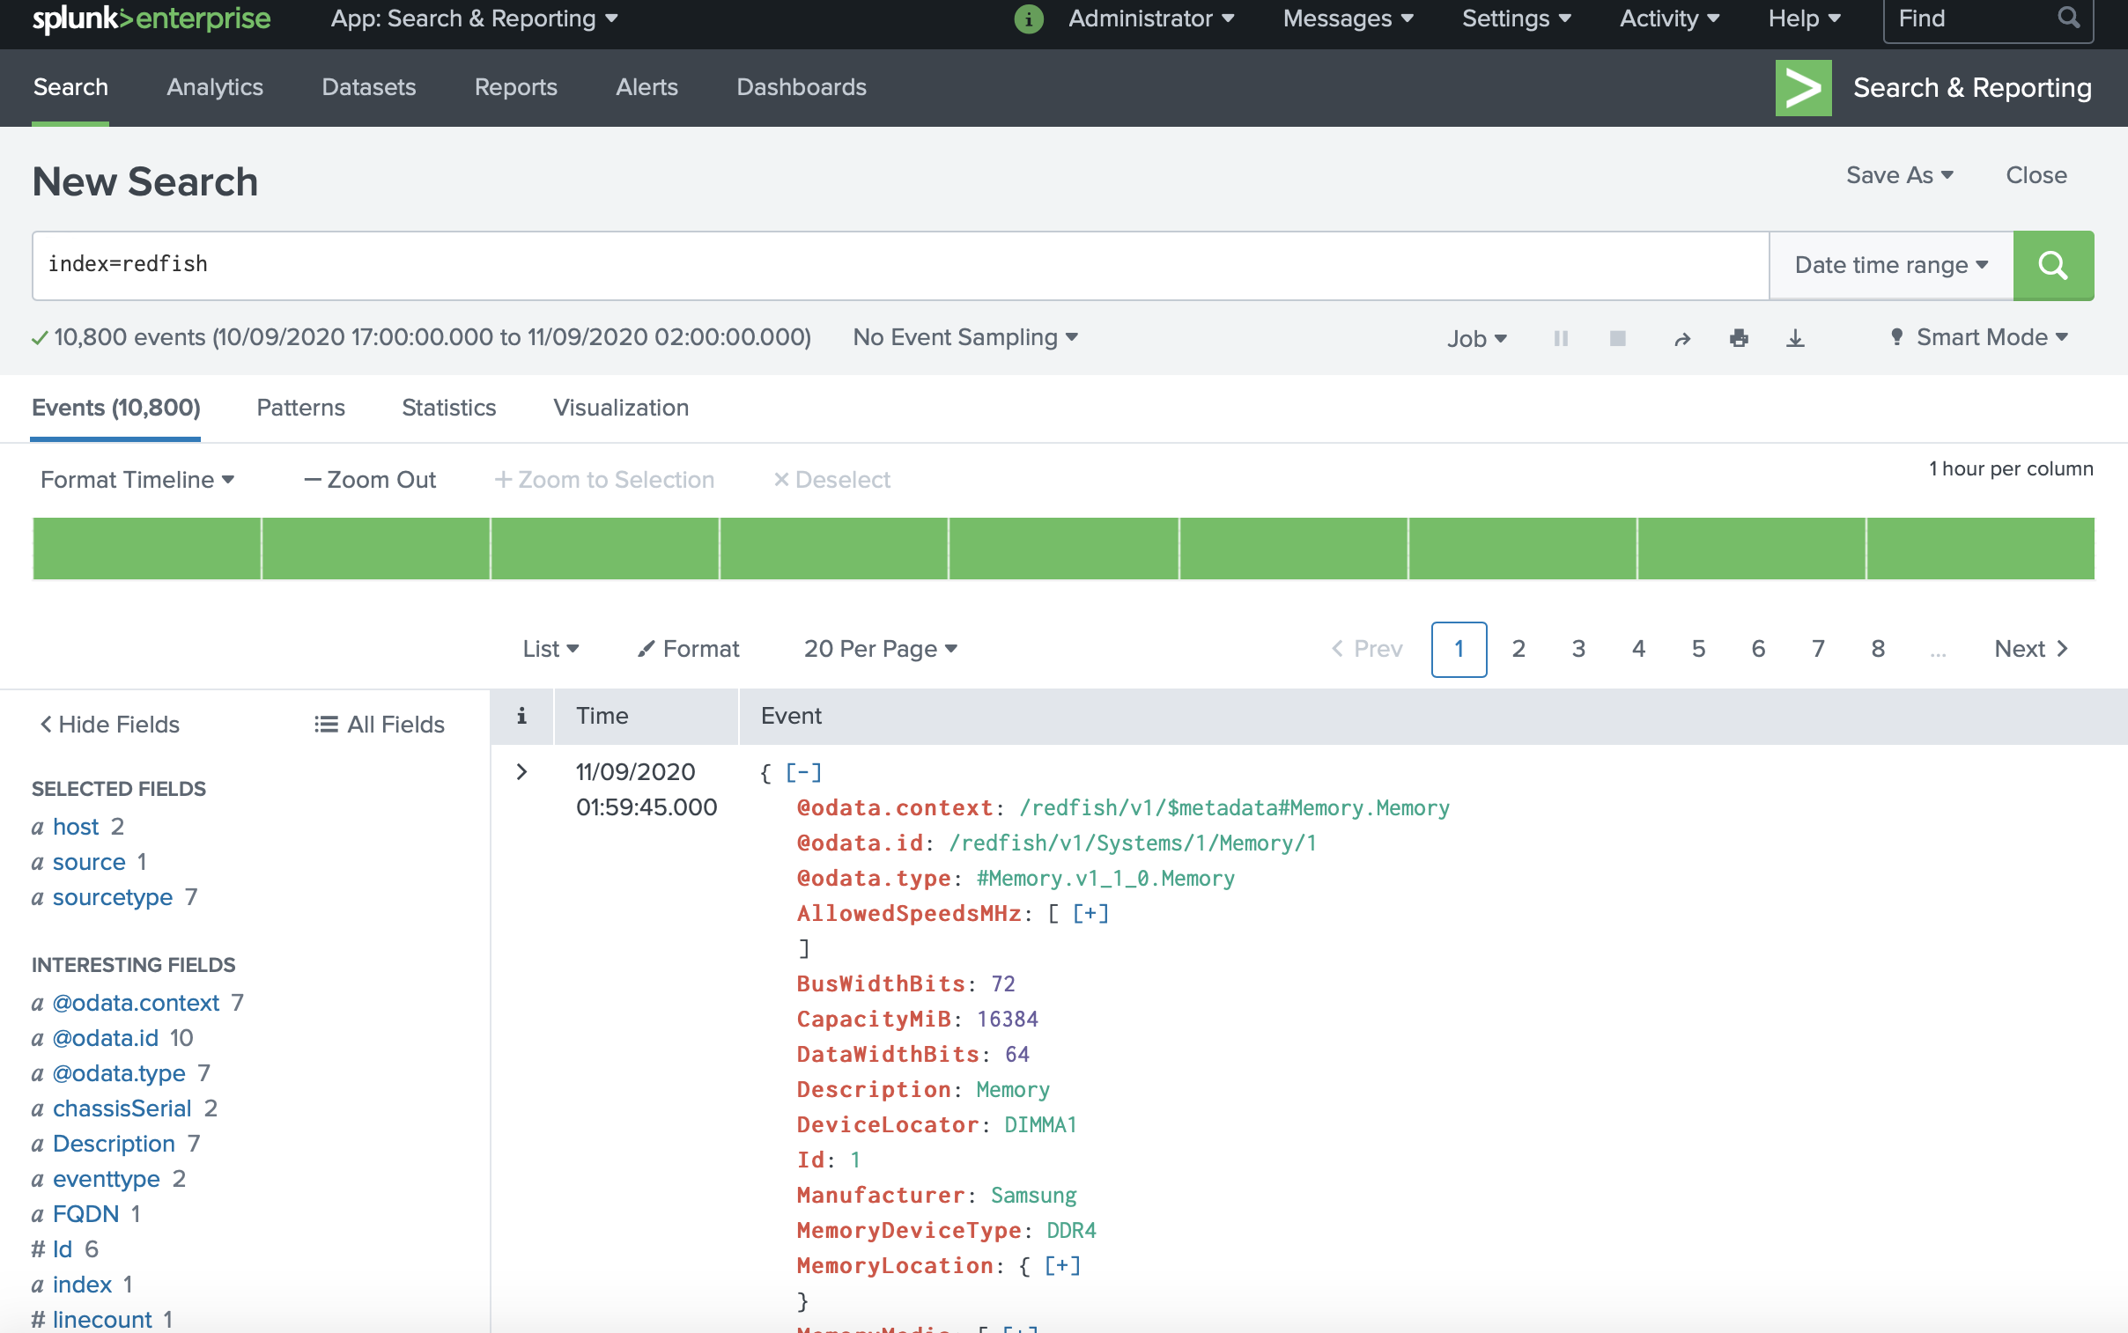Select the fifth timeline hour column
This screenshot has width=2128, height=1333.
(x=1063, y=548)
